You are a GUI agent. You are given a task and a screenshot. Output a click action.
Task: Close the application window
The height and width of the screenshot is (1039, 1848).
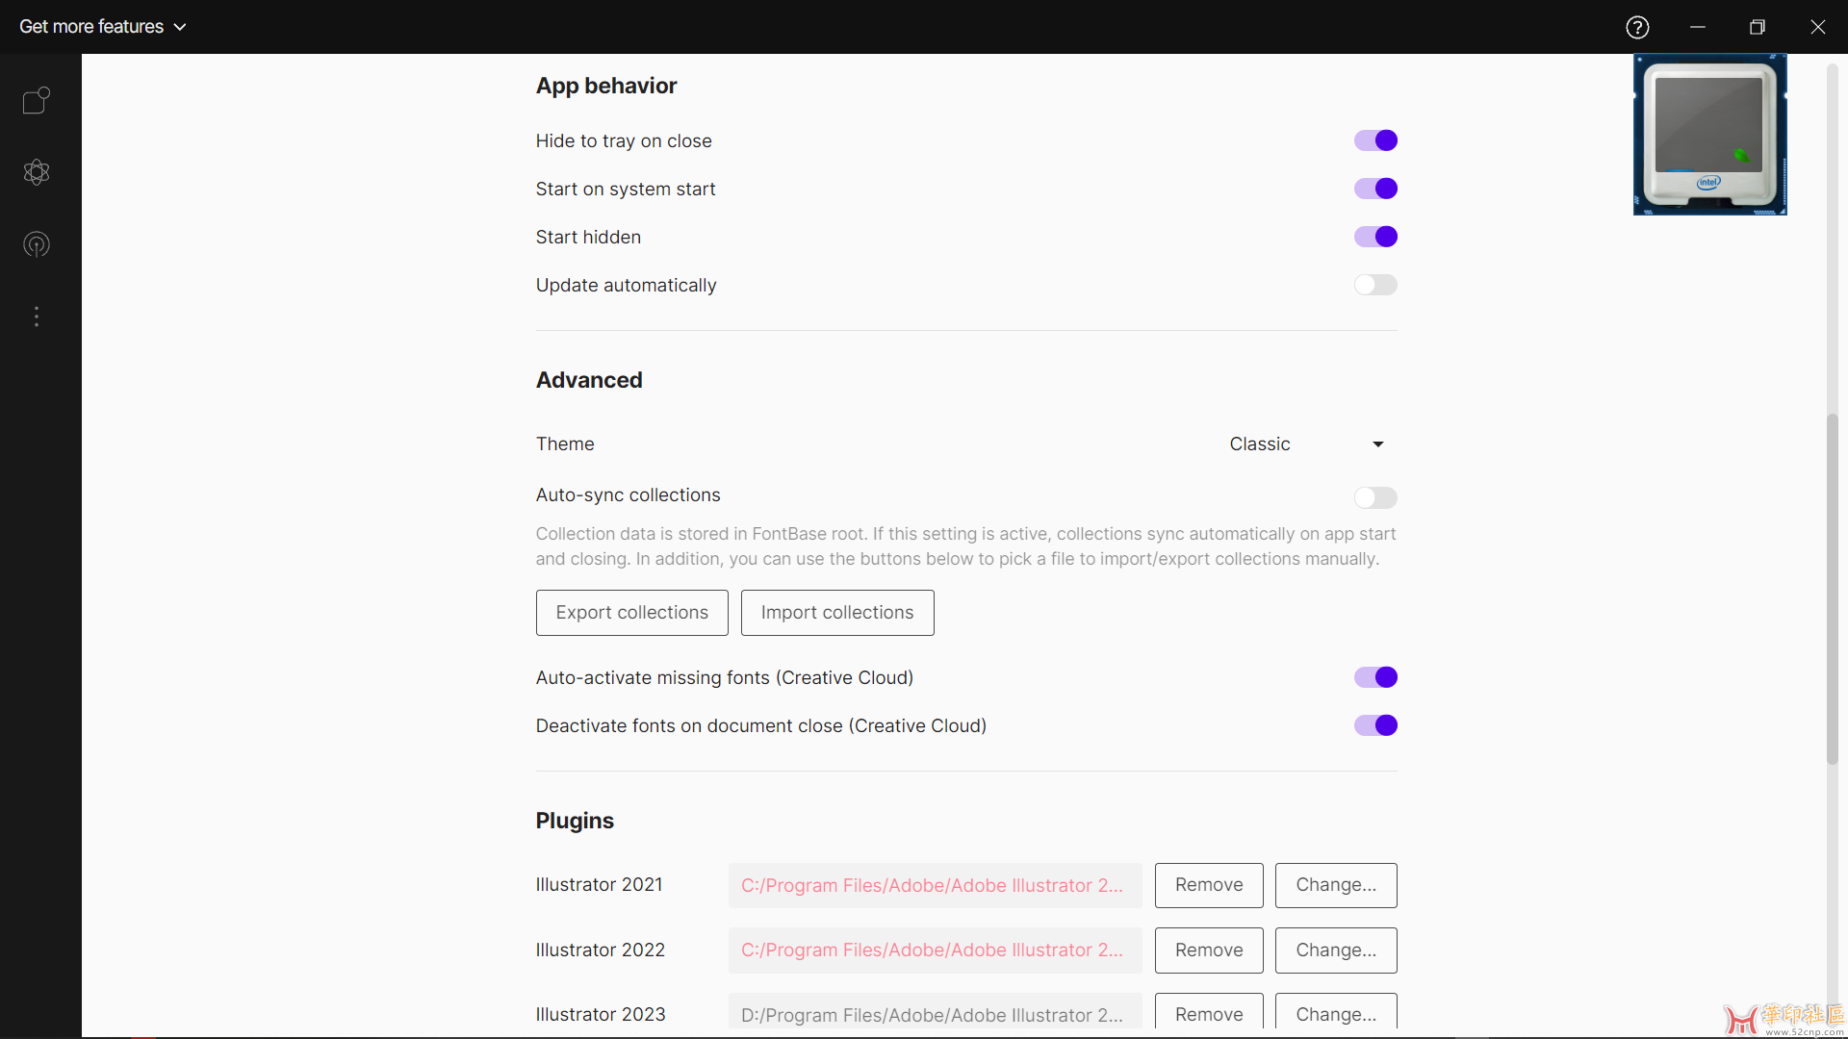click(1817, 27)
